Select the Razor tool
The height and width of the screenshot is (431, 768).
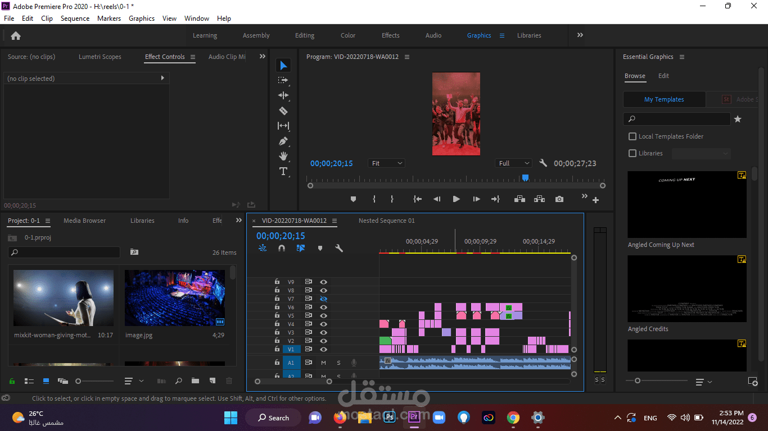pos(283,111)
